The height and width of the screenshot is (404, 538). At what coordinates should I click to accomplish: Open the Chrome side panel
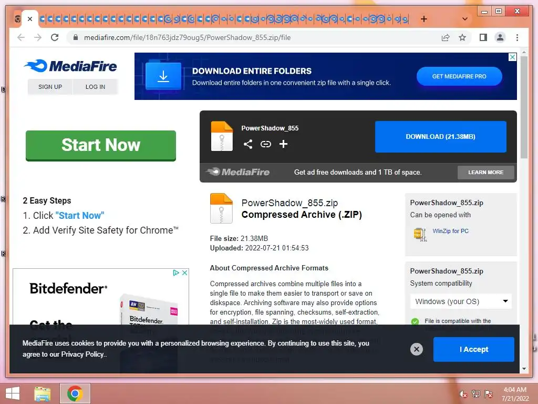coord(483,37)
